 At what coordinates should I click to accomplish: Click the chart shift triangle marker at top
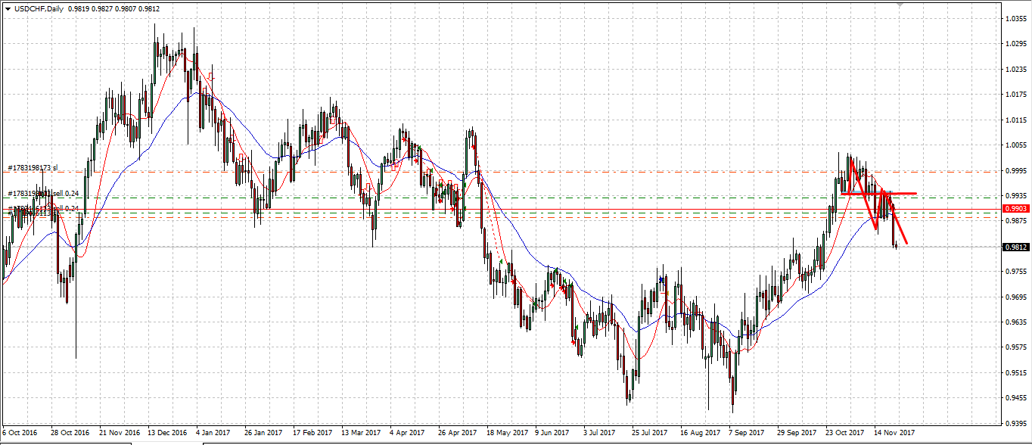pyautogui.click(x=900, y=4)
